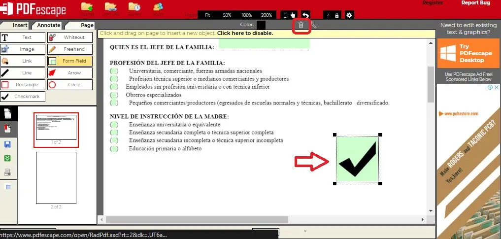The width and height of the screenshot is (501, 239).
Task: Switch to the Insert tab
Action: coord(16,25)
